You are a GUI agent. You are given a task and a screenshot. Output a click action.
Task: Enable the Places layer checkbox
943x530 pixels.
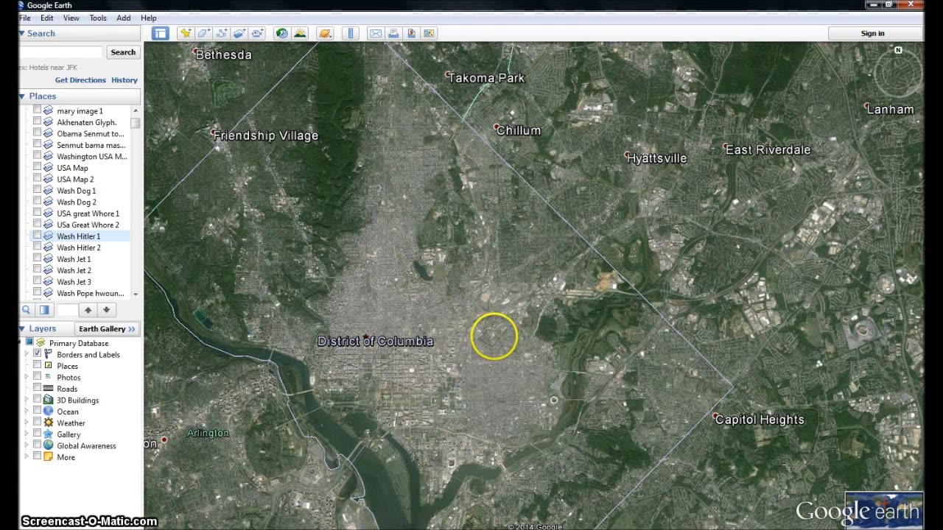click(x=38, y=365)
